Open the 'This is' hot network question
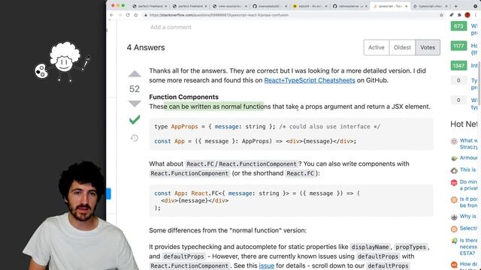 [x=467, y=169]
